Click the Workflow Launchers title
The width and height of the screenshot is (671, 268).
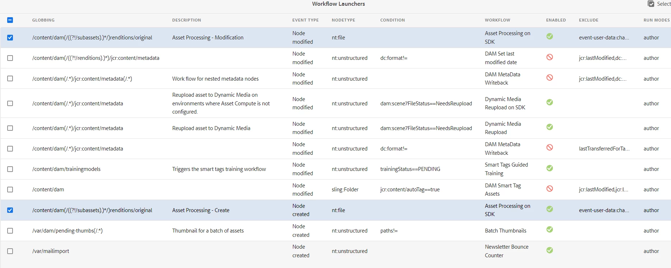(339, 4)
